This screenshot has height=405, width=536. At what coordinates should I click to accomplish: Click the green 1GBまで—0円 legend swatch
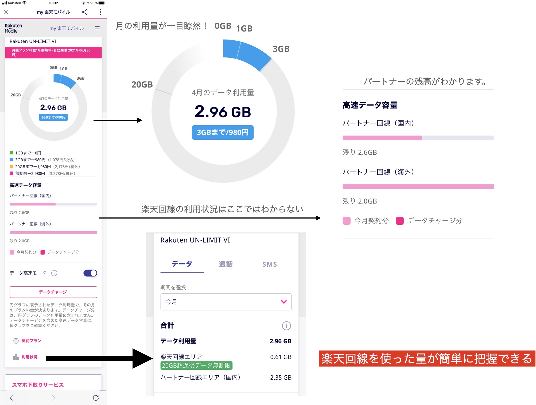(11, 153)
